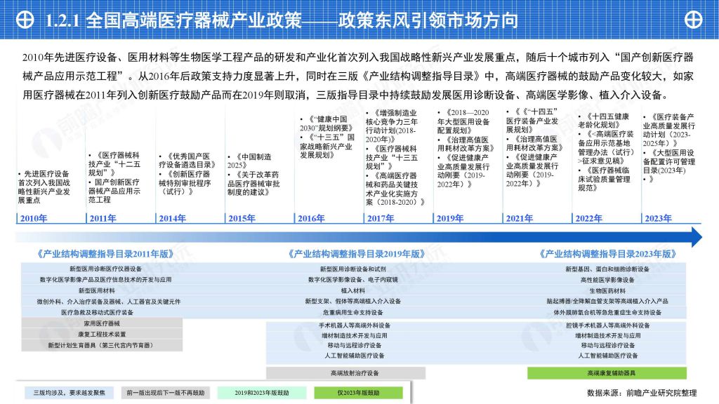The height and width of the screenshot is (404, 719).
Task: Select the row '手术机器人等高端外科设备'
Action: [x=355, y=325]
